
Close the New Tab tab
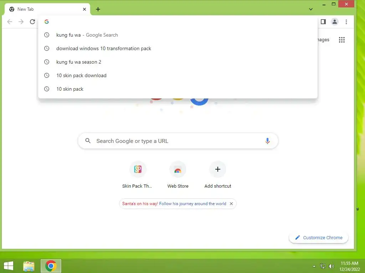pos(84,9)
